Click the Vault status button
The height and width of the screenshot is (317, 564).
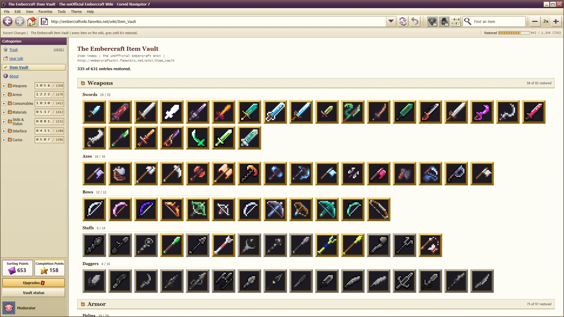click(34, 293)
